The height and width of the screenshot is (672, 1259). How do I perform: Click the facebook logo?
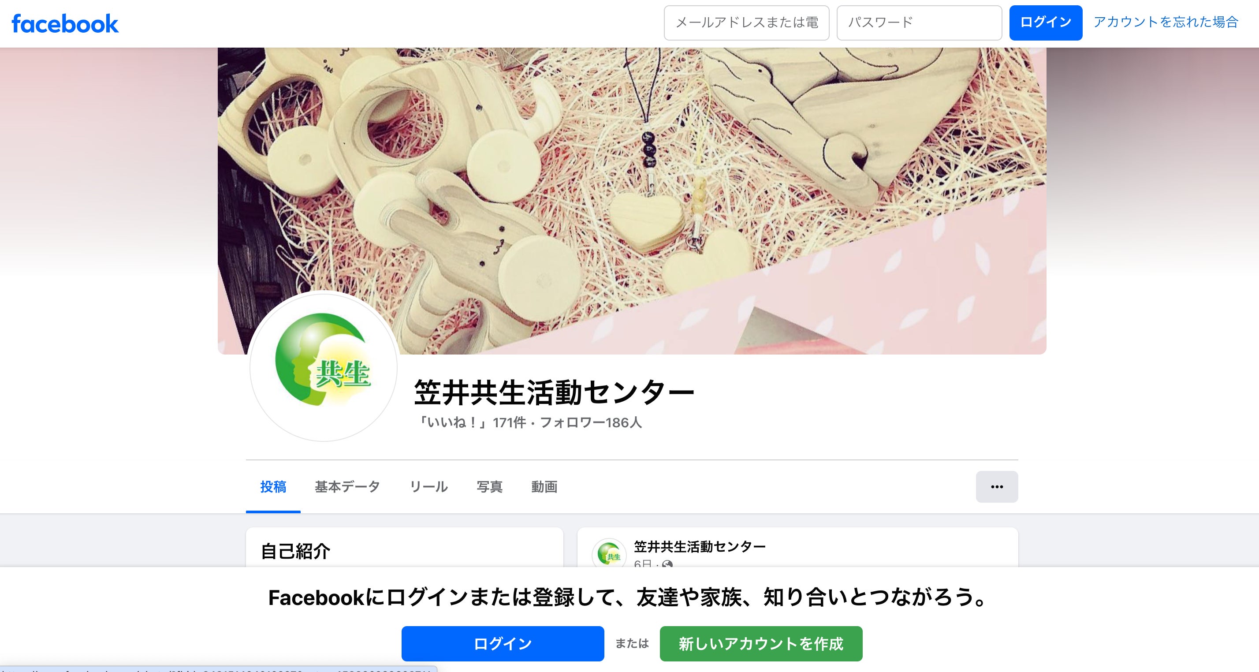click(x=65, y=23)
